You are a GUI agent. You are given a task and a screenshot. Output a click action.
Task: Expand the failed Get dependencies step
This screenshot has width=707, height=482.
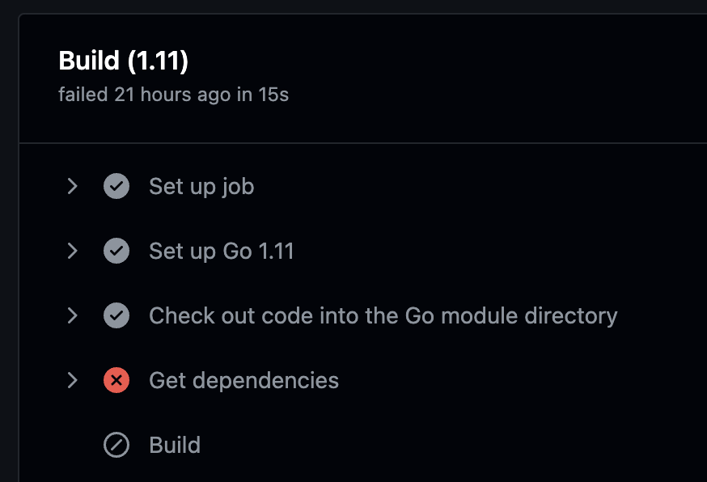tap(72, 380)
